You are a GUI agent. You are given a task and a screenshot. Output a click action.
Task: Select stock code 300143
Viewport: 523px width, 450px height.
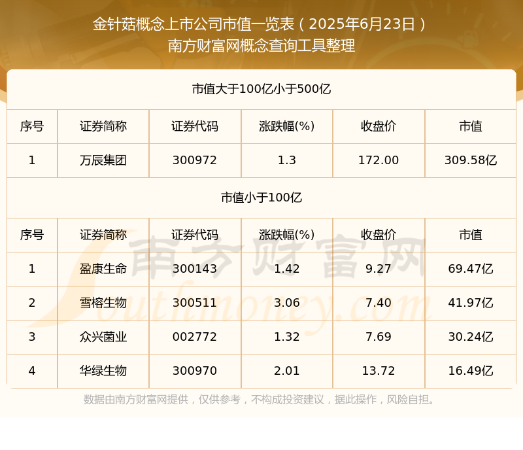(x=195, y=269)
